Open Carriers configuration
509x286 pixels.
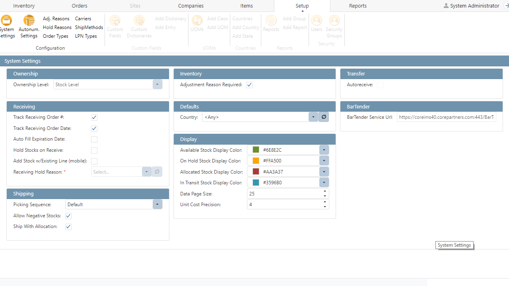(x=83, y=19)
